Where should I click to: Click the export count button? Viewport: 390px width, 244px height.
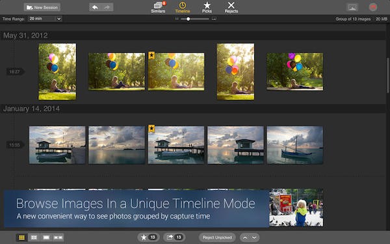click(174, 237)
